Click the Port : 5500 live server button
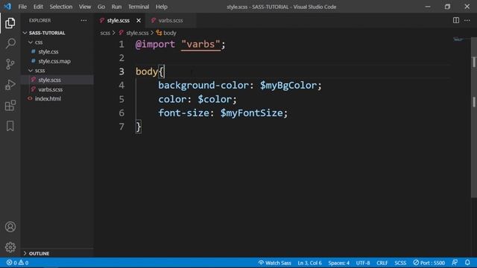This screenshot has width=477, height=268. (x=429, y=263)
